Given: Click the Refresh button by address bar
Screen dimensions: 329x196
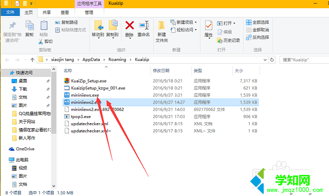Looking at the screenshot, I should click(272, 60).
